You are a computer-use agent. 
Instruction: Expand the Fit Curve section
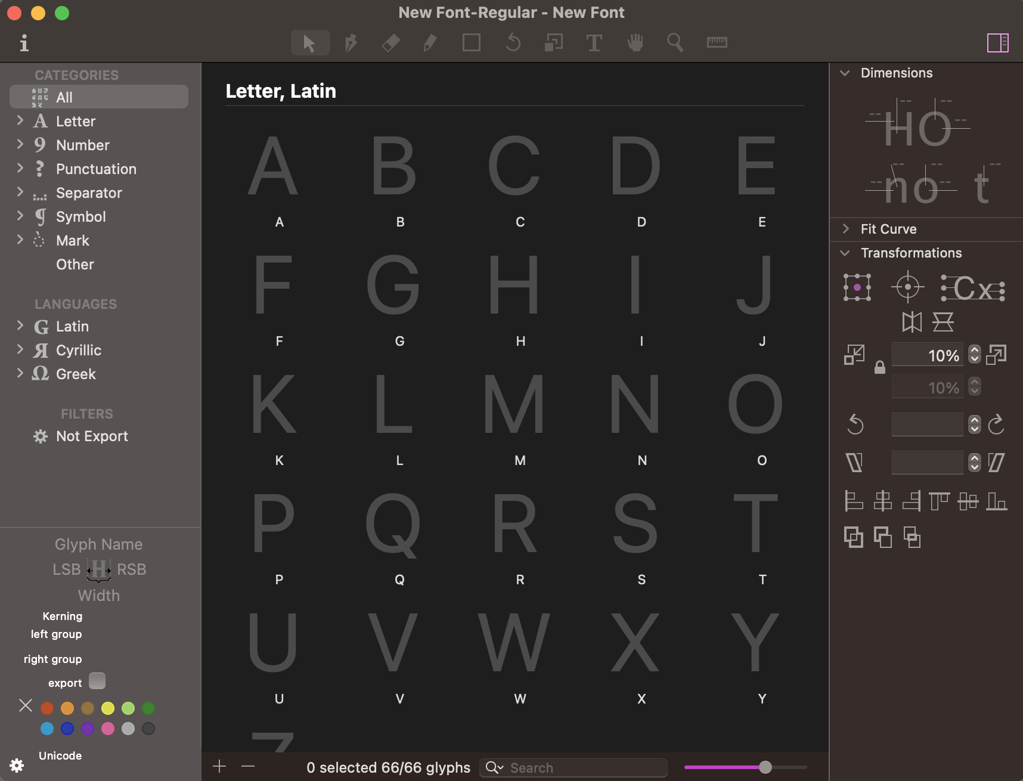coord(845,229)
